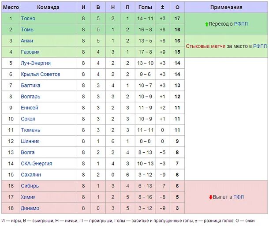Open the Газовик team page link
This screenshot has height=229, width=269.
[30, 52]
